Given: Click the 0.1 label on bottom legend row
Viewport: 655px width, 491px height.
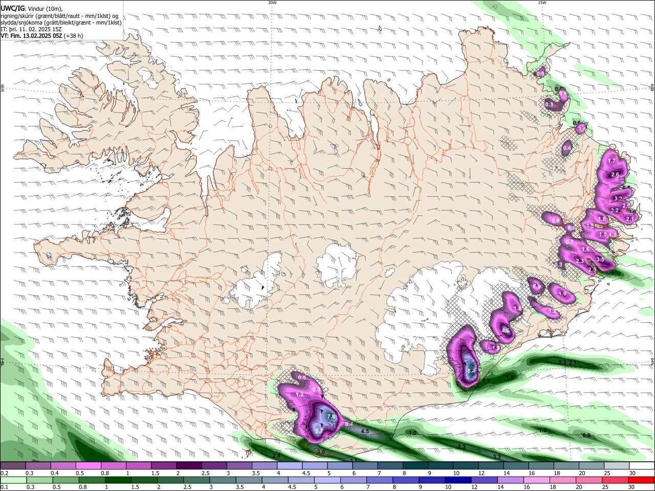Looking at the screenshot, I should pyautogui.click(x=4, y=487).
